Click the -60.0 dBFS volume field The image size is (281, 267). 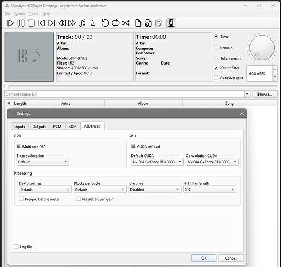click(260, 74)
